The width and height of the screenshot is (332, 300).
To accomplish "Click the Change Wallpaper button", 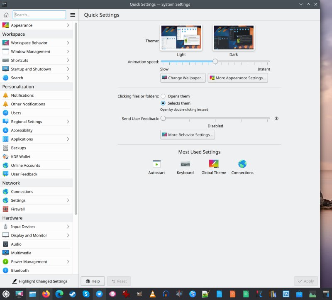I will [183, 78].
